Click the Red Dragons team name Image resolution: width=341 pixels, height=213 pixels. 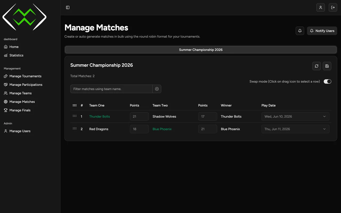99,129
